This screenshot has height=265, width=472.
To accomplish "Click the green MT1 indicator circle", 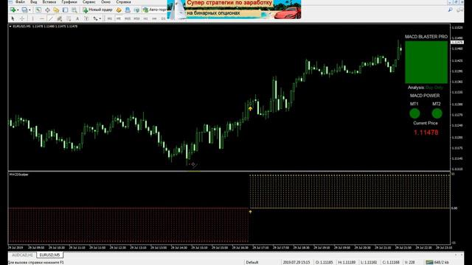I will click(414, 113).
